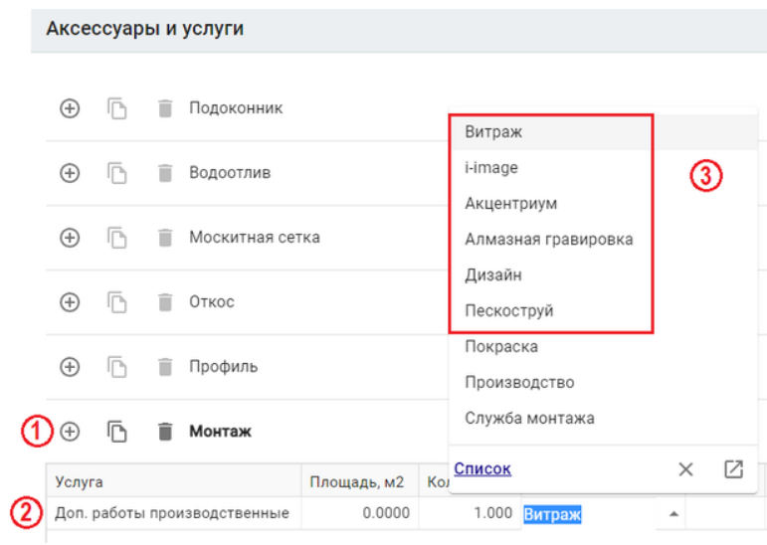Select i-image from the dropdown list
The image size is (767, 545).
coord(603,168)
